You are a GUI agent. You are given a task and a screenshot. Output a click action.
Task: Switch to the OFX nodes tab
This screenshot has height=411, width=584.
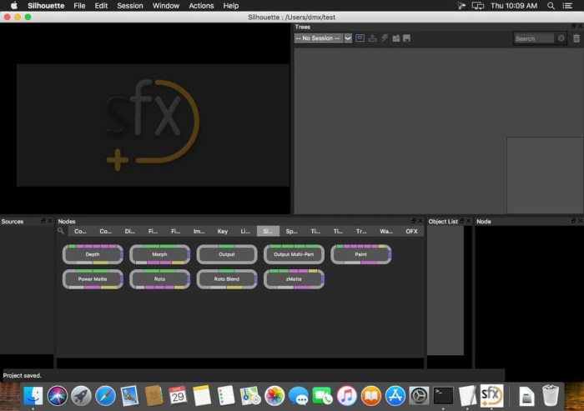click(411, 231)
